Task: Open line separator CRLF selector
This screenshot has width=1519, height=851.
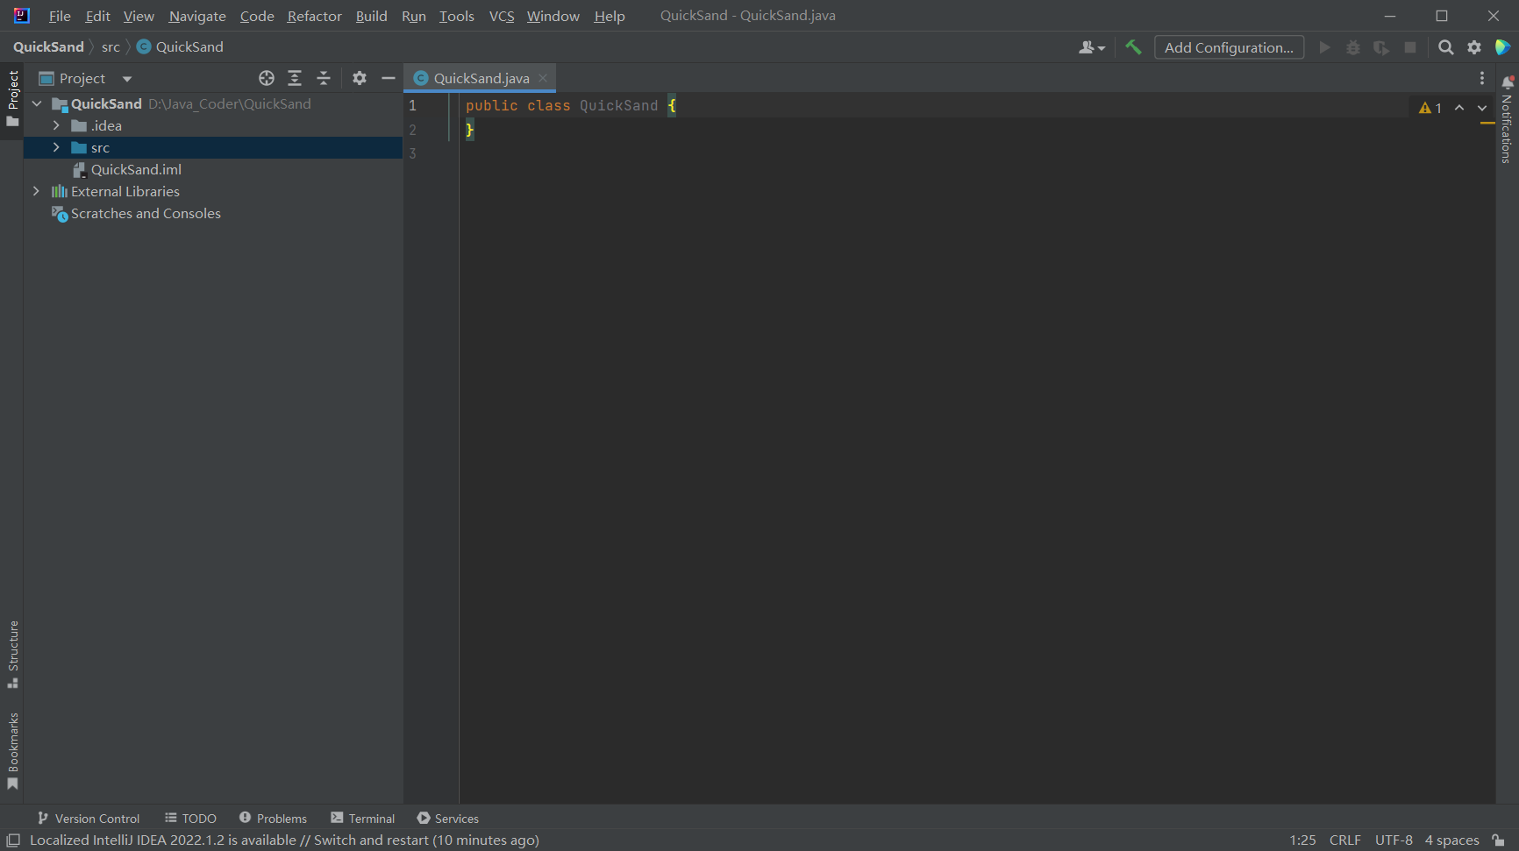Action: [x=1344, y=840]
